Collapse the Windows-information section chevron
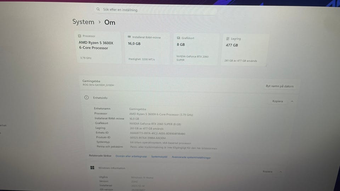 280,172
